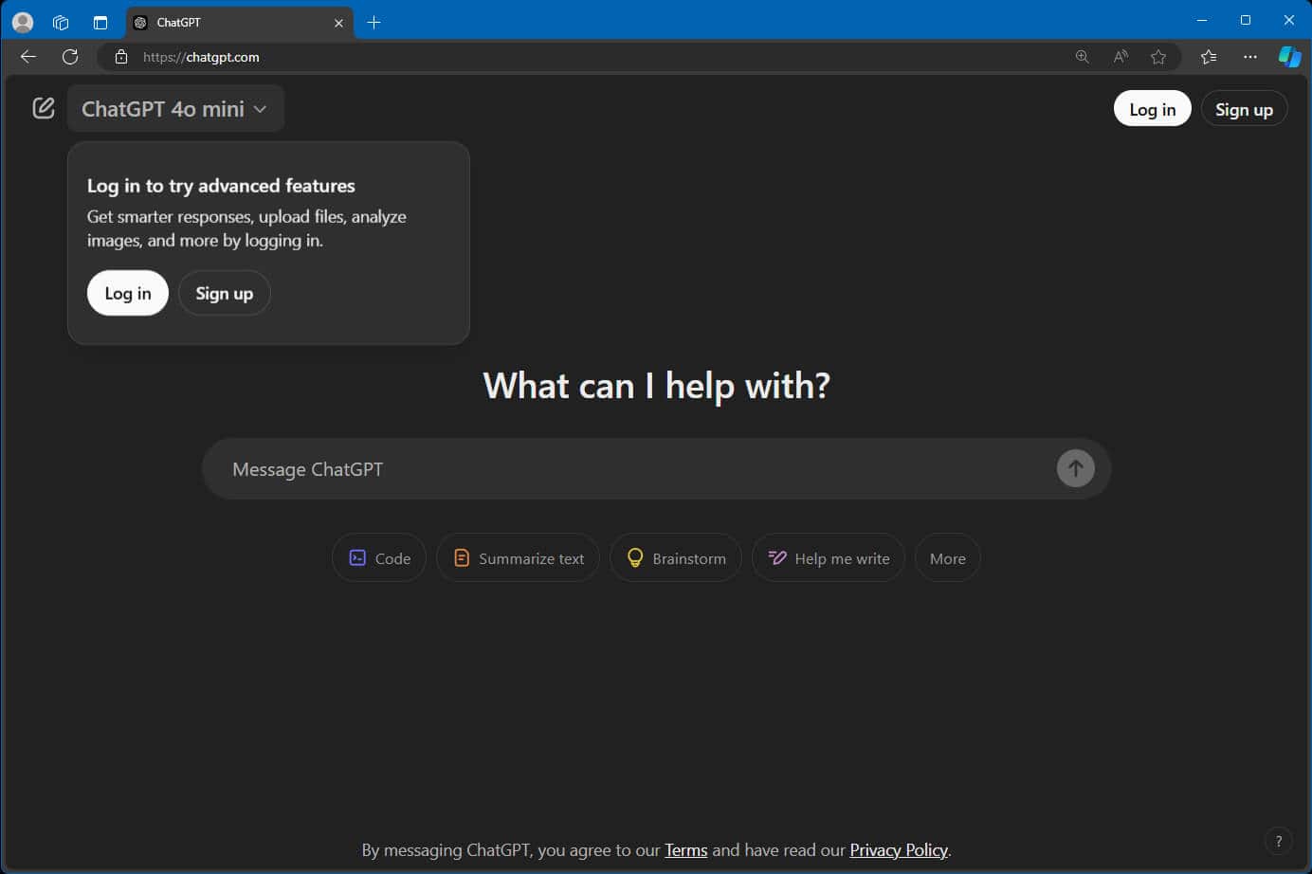The width and height of the screenshot is (1312, 874).
Task: Click the new chat pencil icon
Action: click(x=44, y=108)
